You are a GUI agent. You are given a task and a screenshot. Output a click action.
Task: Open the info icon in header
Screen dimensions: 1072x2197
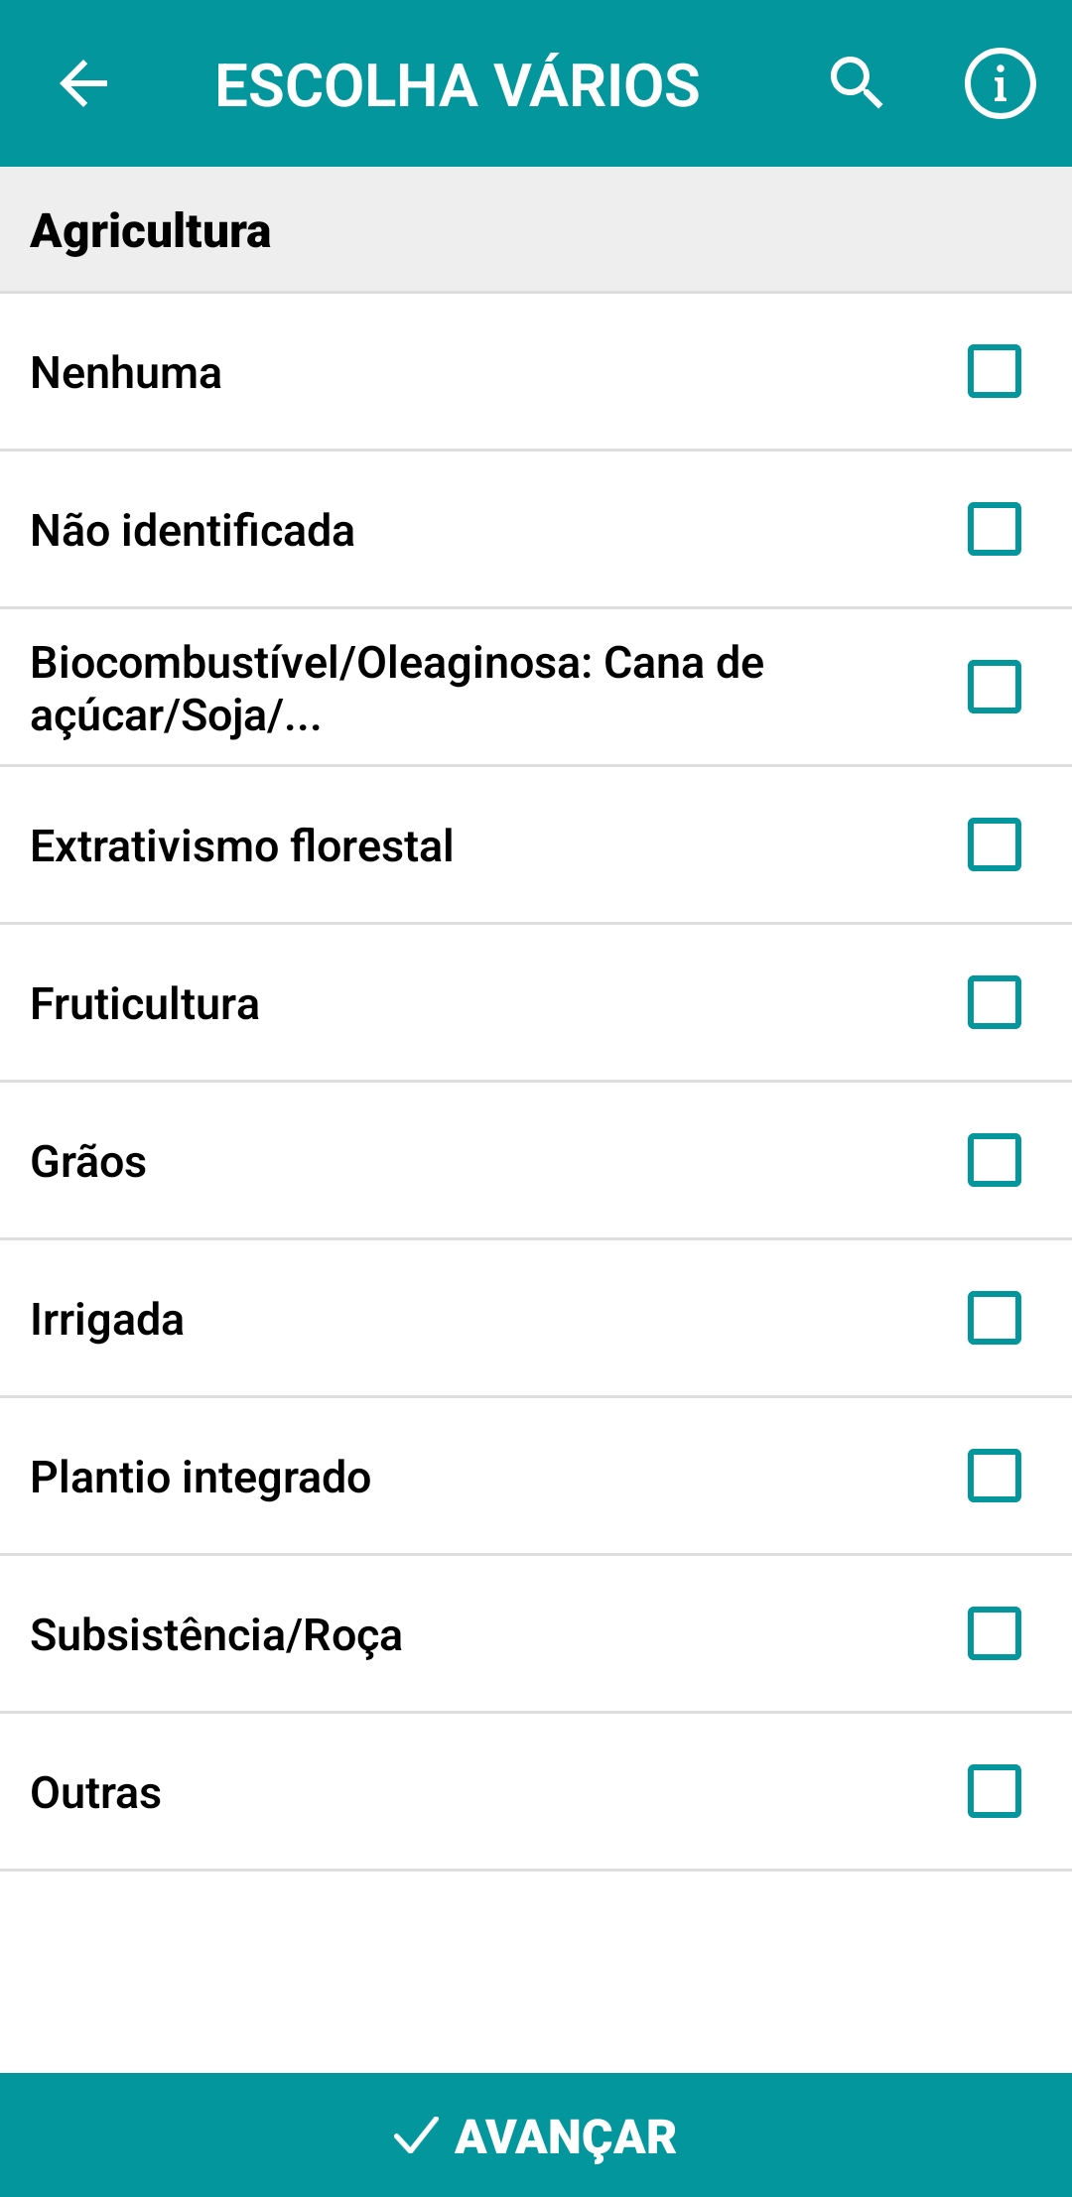click(x=1000, y=83)
